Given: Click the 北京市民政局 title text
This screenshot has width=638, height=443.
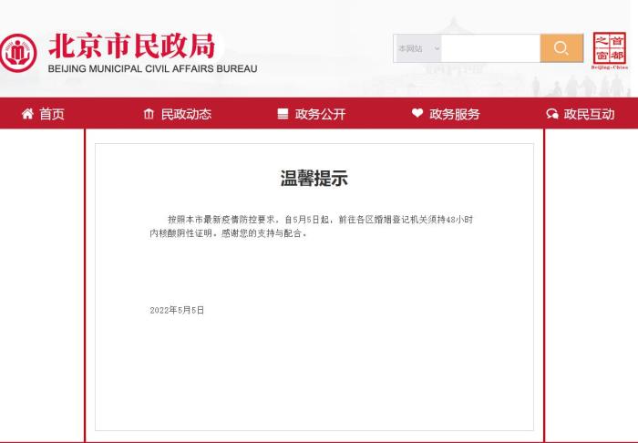Looking at the screenshot, I should pyautogui.click(x=132, y=45).
